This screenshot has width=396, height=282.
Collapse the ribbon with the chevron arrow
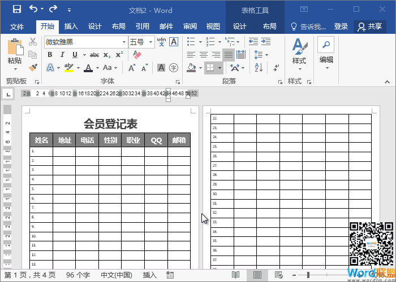387,82
